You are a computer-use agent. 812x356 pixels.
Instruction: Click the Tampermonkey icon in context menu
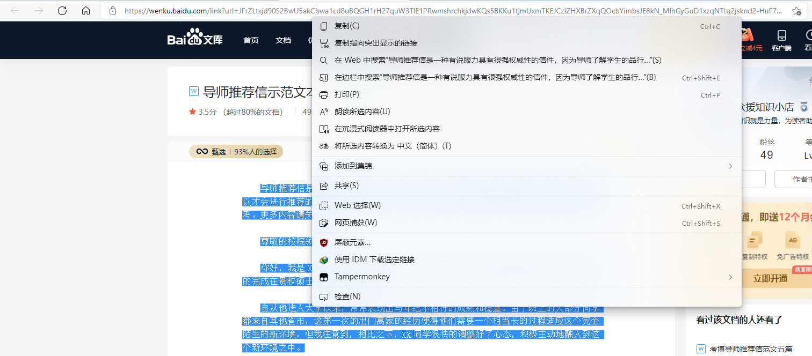coord(324,277)
